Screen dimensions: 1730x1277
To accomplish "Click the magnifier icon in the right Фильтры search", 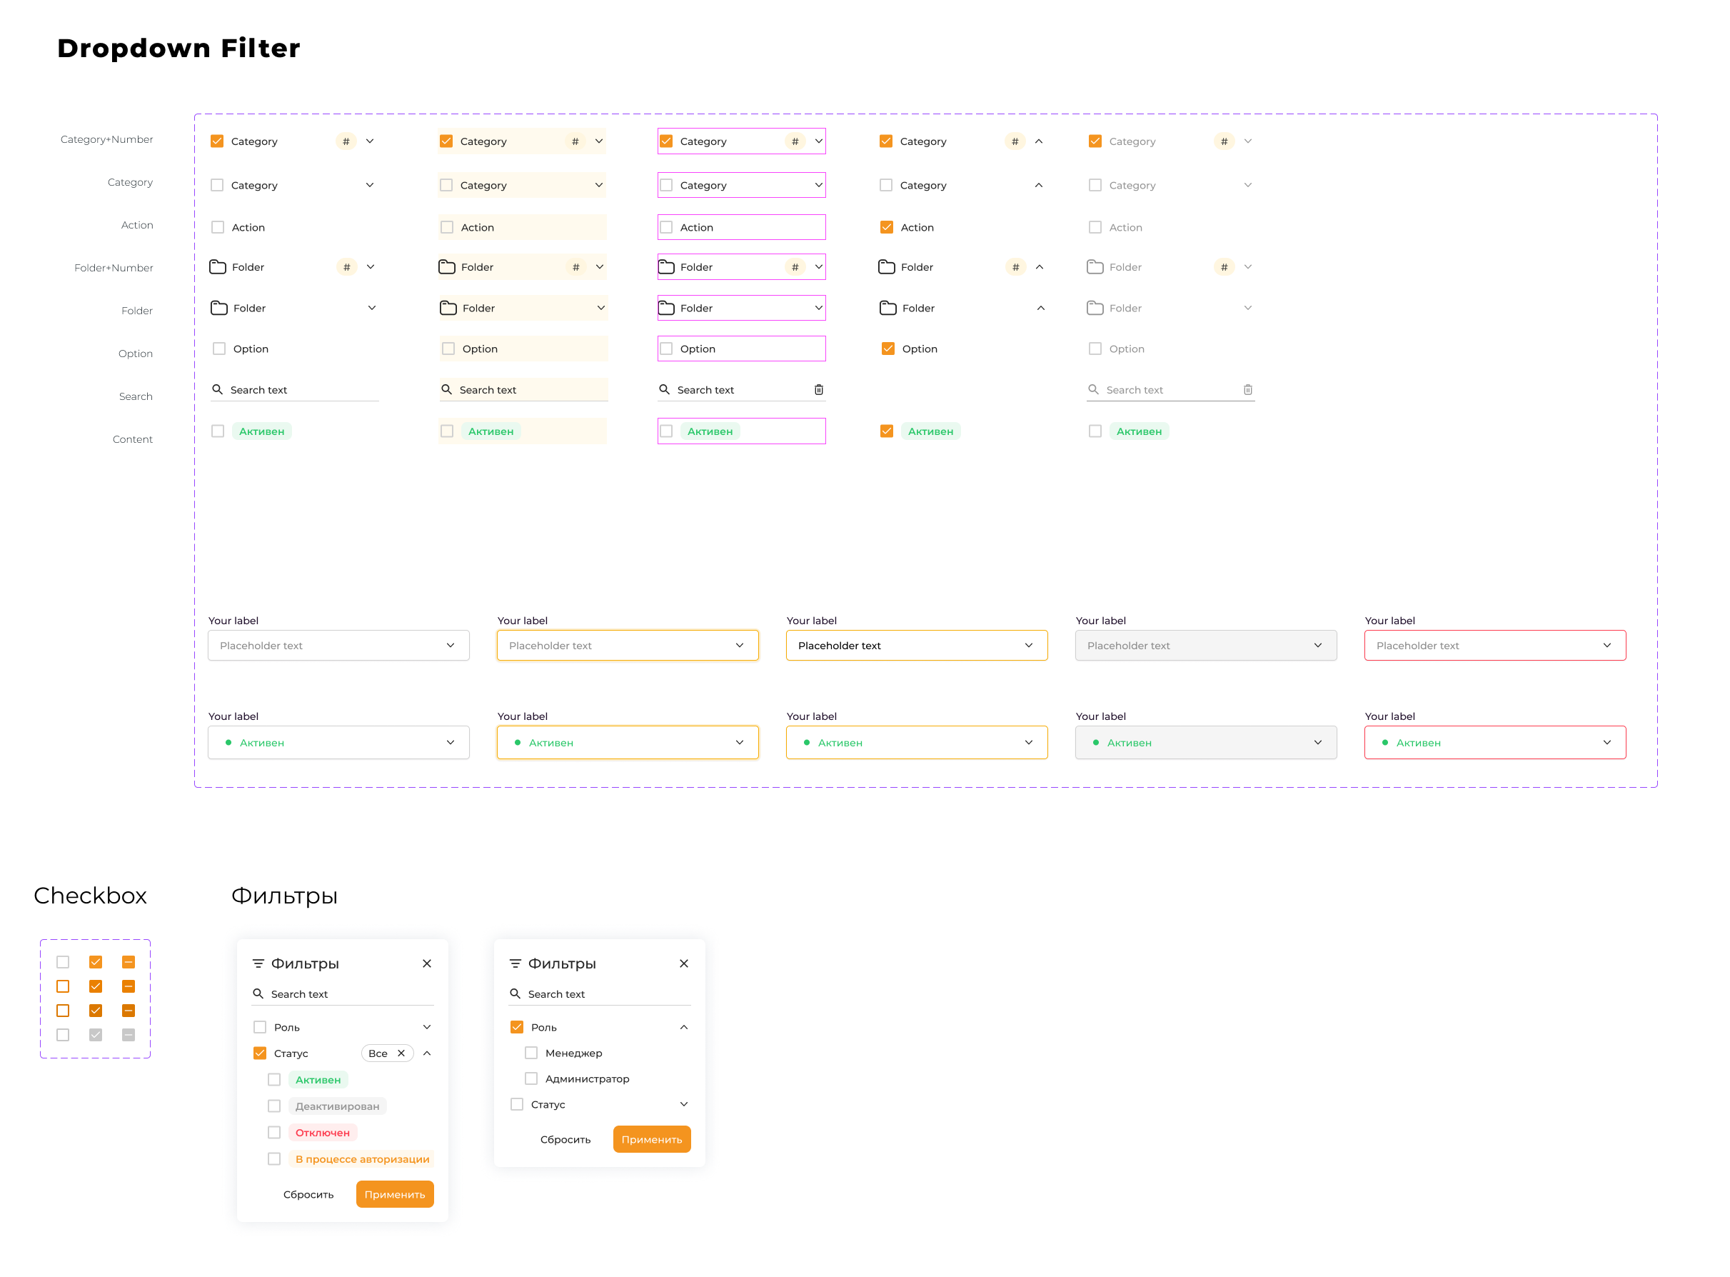I will tap(516, 993).
